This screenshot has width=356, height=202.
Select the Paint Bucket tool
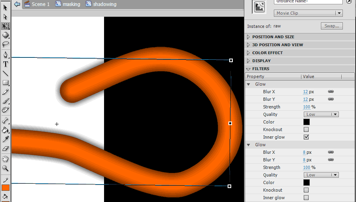(6, 130)
